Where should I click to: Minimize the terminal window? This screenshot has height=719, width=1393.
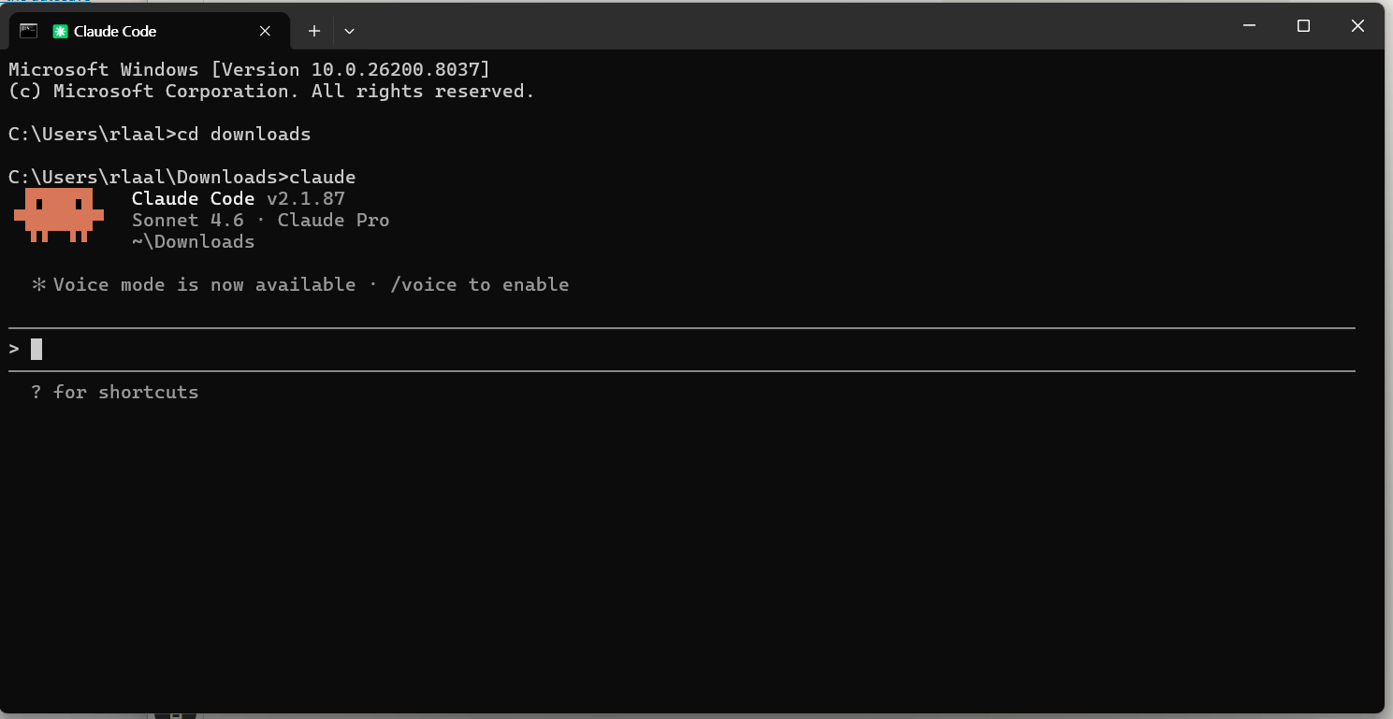click(x=1249, y=26)
